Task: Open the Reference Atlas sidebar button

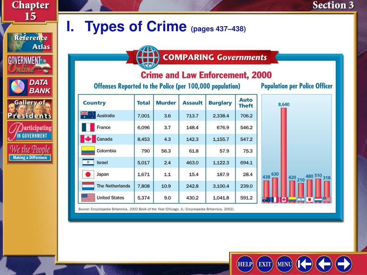Action: (30, 43)
